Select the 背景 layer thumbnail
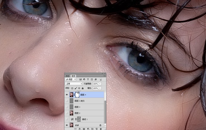Screen dimensions: 206x130 point(72,125)
